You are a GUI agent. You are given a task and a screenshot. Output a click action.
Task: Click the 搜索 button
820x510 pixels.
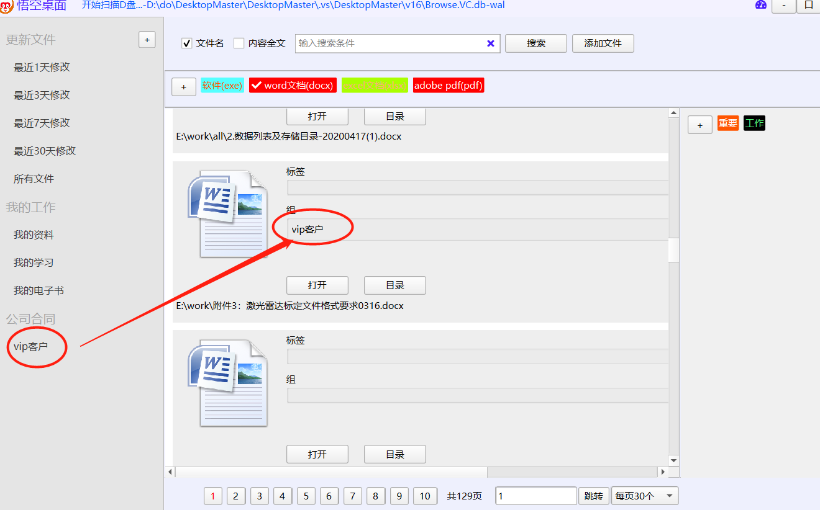click(x=536, y=43)
